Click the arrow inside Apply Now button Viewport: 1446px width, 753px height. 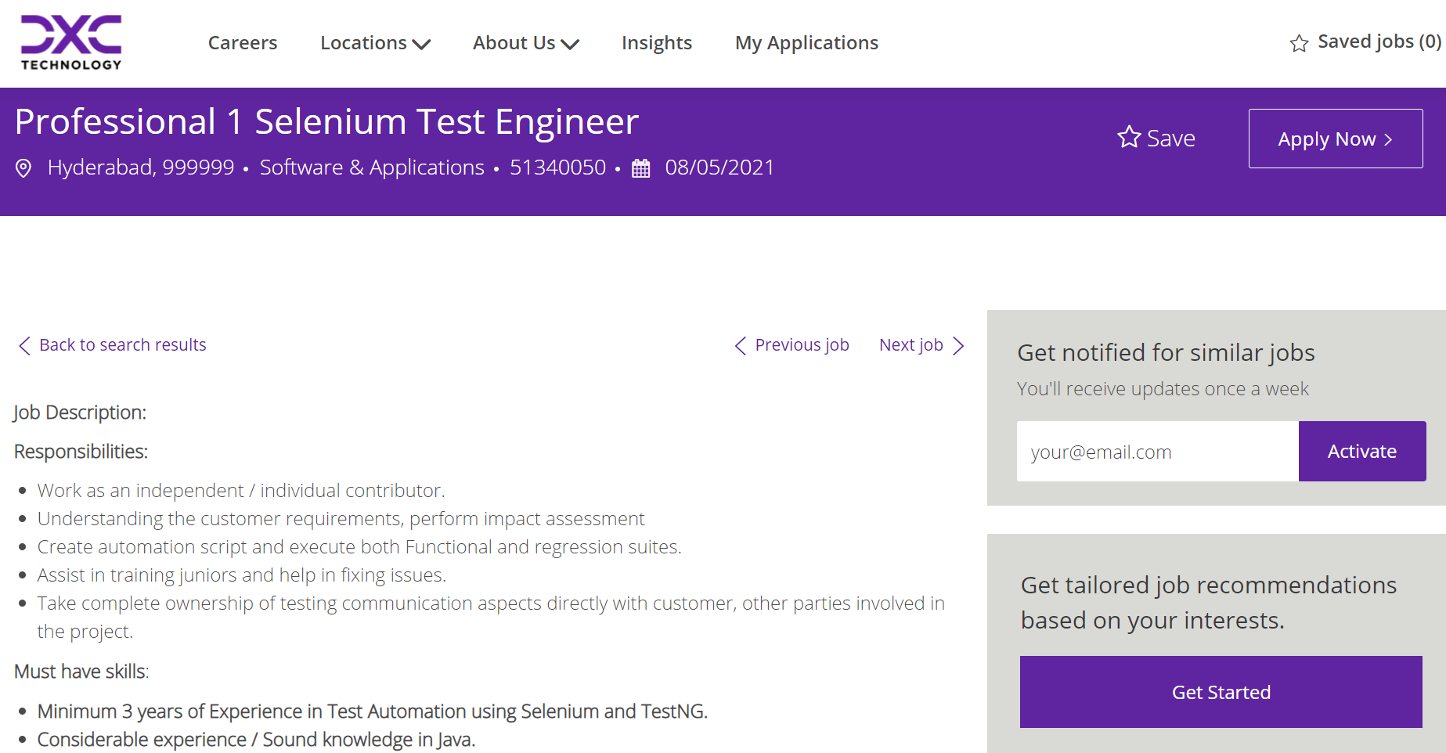[1388, 140]
